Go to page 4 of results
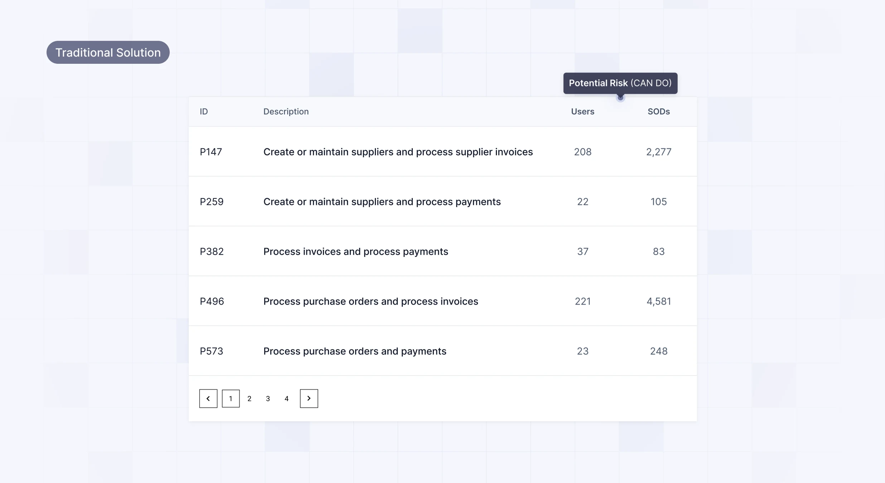Screen dimensions: 885x483 [286, 398]
